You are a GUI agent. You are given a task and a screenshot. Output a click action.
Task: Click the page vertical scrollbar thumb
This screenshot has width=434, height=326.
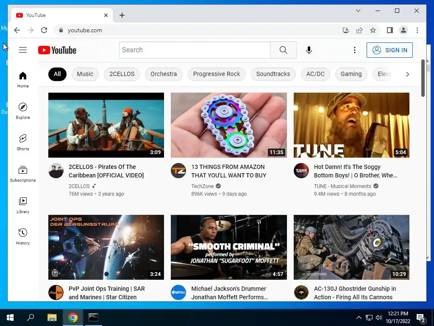pyautogui.click(x=423, y=78)
